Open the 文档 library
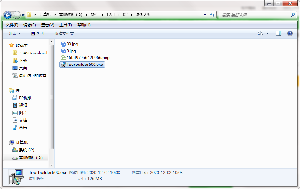This screenshot has height=189, width=300. tap(20, 120)
